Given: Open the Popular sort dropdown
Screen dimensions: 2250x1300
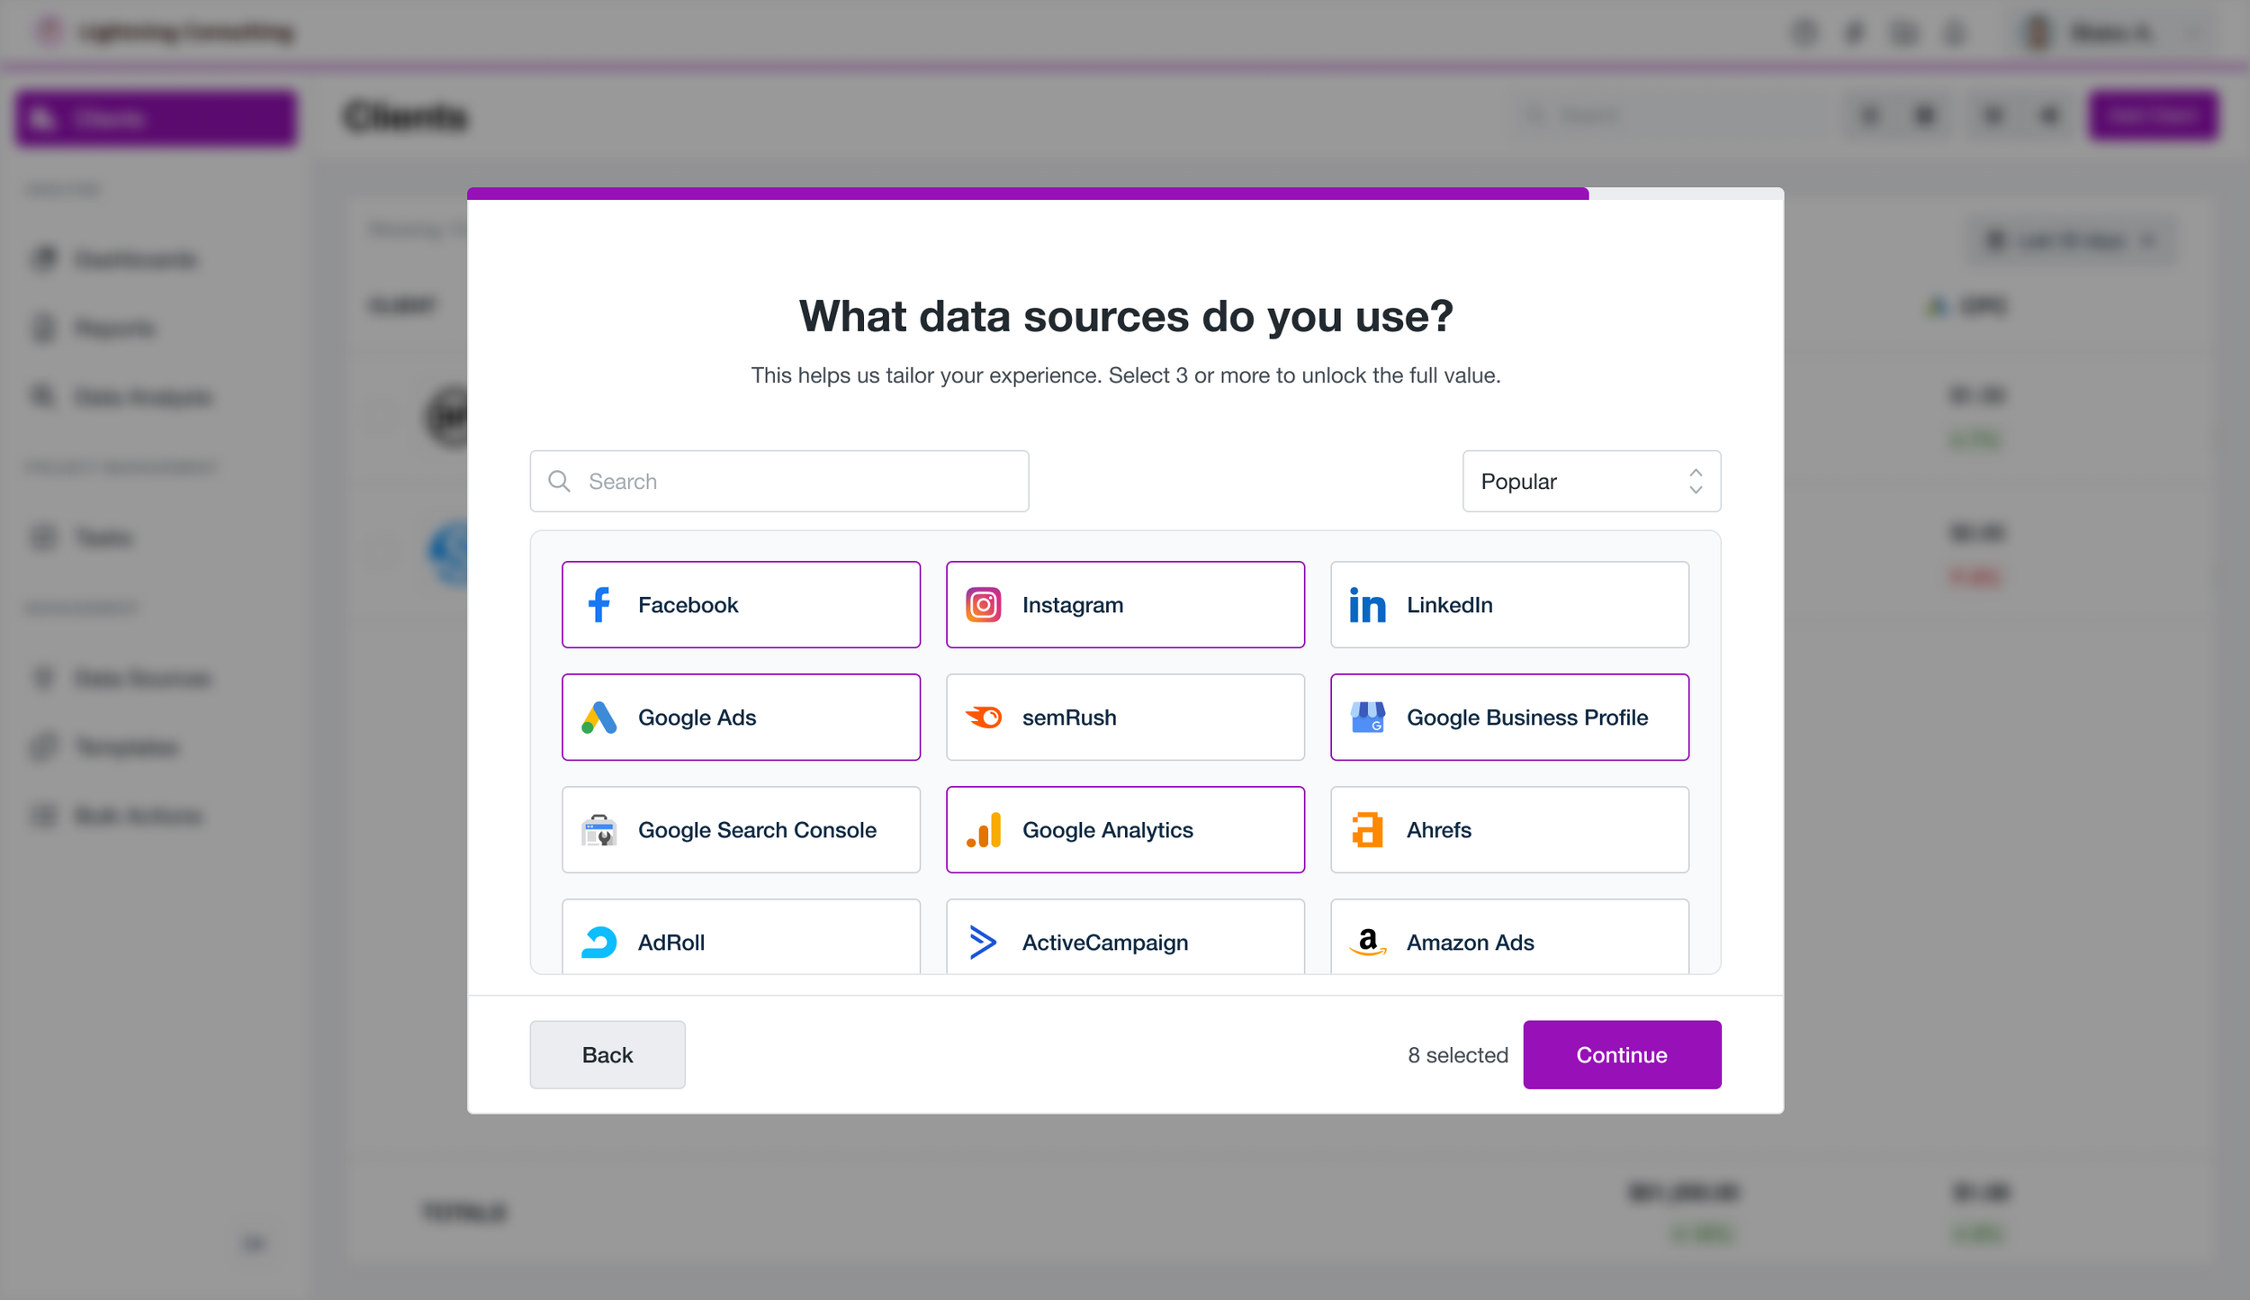Looking at the screenshot, I should [1591, 482].
